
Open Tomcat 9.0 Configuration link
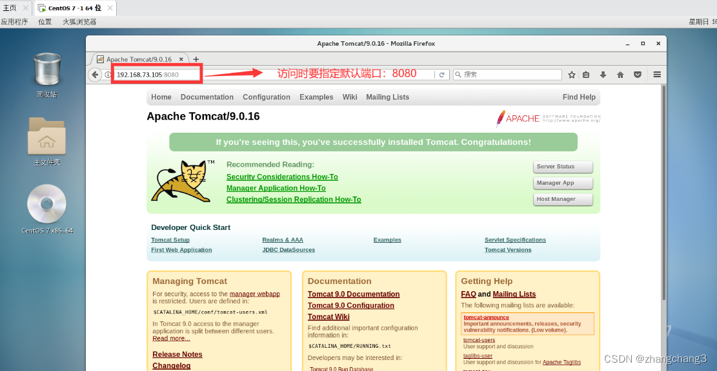[x=350, y=306]
